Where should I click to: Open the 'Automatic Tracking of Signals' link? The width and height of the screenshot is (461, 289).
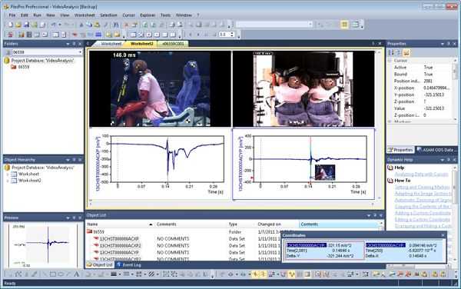click(x=423, y=200)
